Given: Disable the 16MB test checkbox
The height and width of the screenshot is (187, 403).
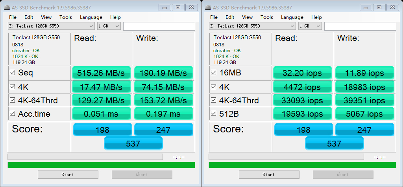Looking at the screenshot, I should click(x=213, y=73).
